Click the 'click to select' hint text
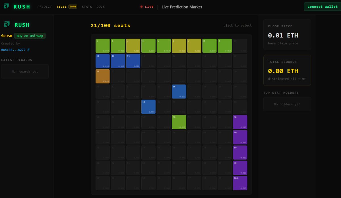This screenshot has width=341, height=198. pos(237,25)
